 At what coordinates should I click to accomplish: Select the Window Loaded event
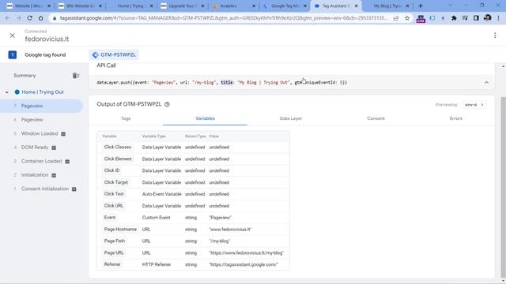(40, 133)
